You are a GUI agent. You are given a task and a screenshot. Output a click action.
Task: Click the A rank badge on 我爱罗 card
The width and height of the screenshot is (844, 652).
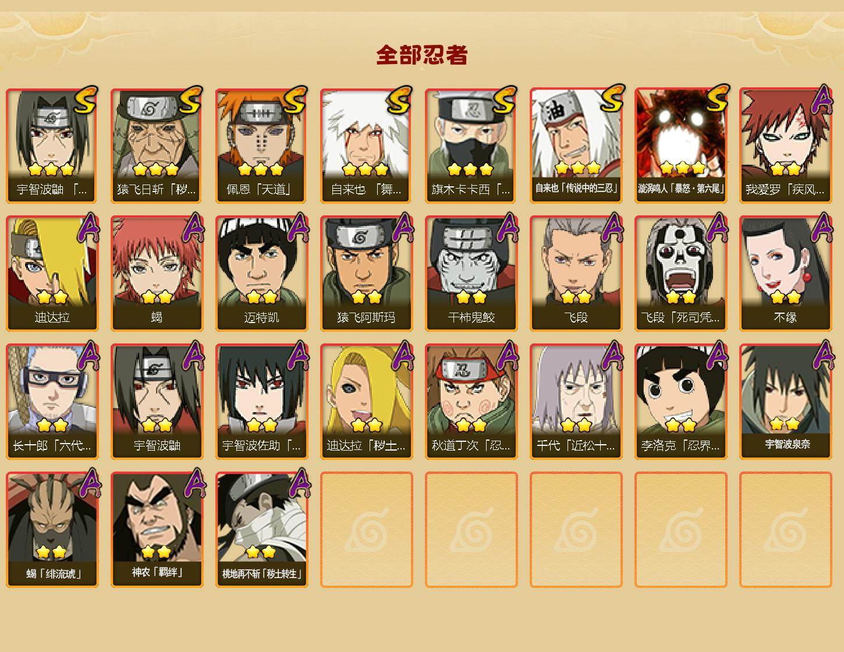(x=821, y=100)
